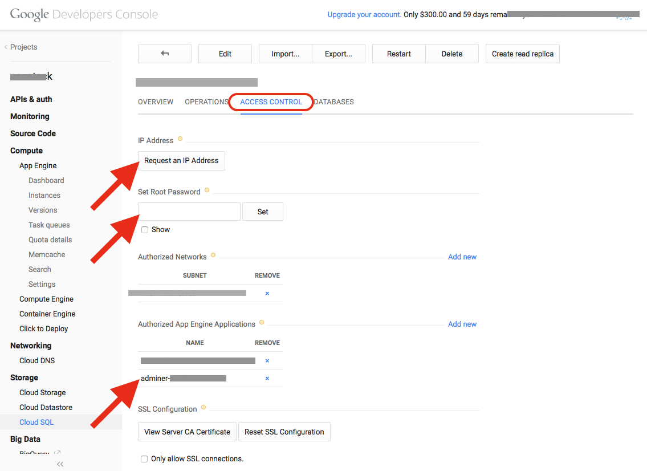Screen dimensions: 647x471
Task: Click the IP Address help icon
Action: point(180,139)
